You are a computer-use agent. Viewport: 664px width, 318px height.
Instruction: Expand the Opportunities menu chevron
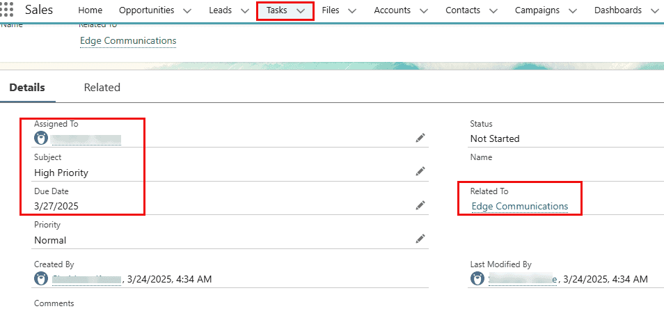pos(188,11)
